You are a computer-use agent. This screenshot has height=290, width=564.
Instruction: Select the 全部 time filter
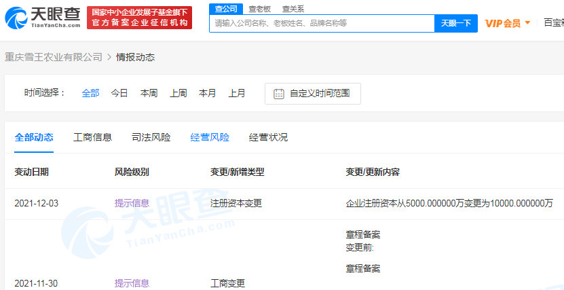coord(90,94)
